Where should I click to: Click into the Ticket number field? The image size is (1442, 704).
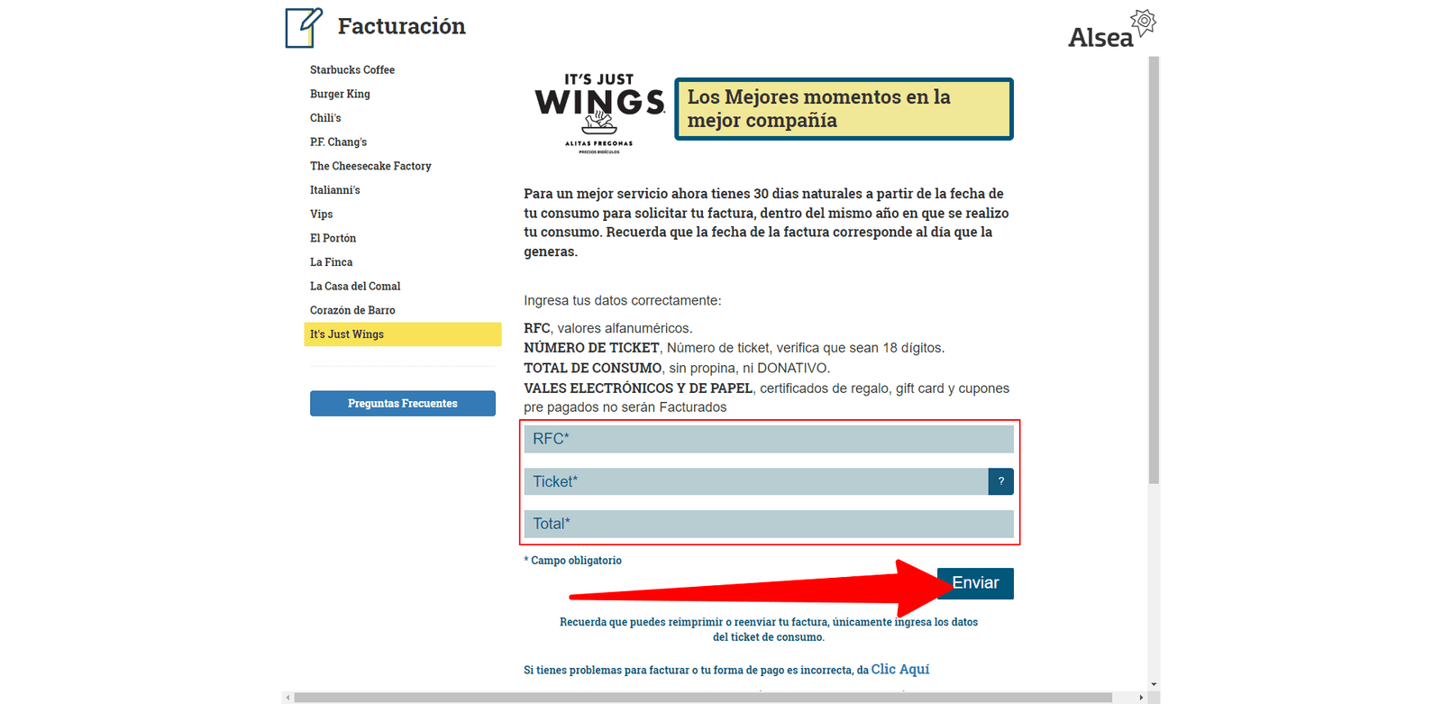[x=756, y=481]
